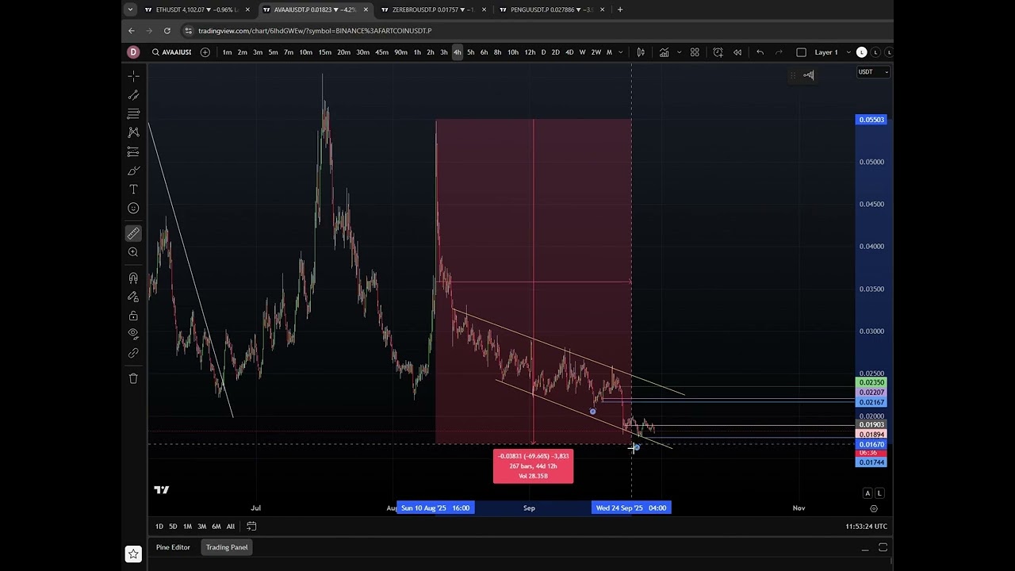Open the emoji and icons tool

pos(133,208)
